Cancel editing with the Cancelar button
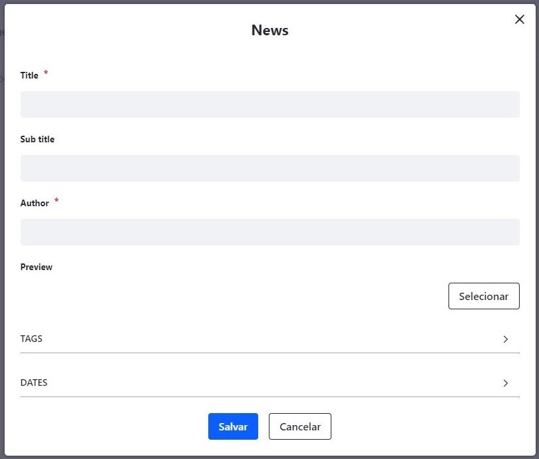This screenshot has width=539, height=459. pyautogui.click(x=299, y=426)
